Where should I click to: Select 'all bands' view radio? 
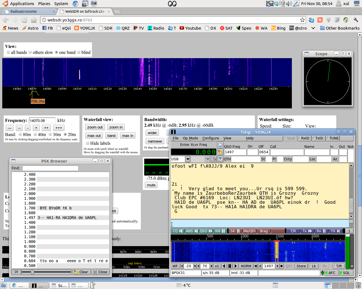coord(8,52)
